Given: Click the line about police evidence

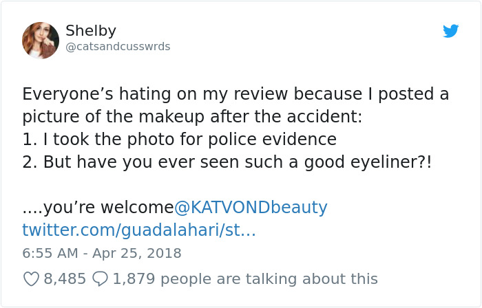Looking at the screenshot, I should (x=179, y=140).
